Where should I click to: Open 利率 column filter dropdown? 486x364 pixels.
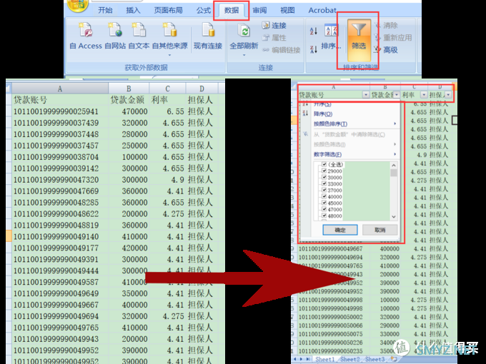tap(424, 95)
